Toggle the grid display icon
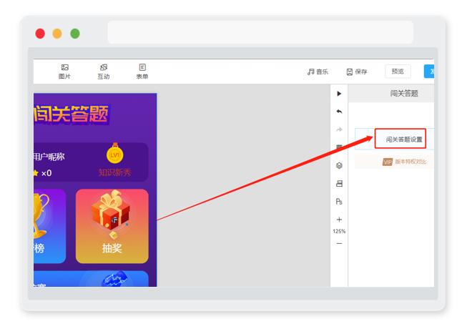 tap(339, 147)
